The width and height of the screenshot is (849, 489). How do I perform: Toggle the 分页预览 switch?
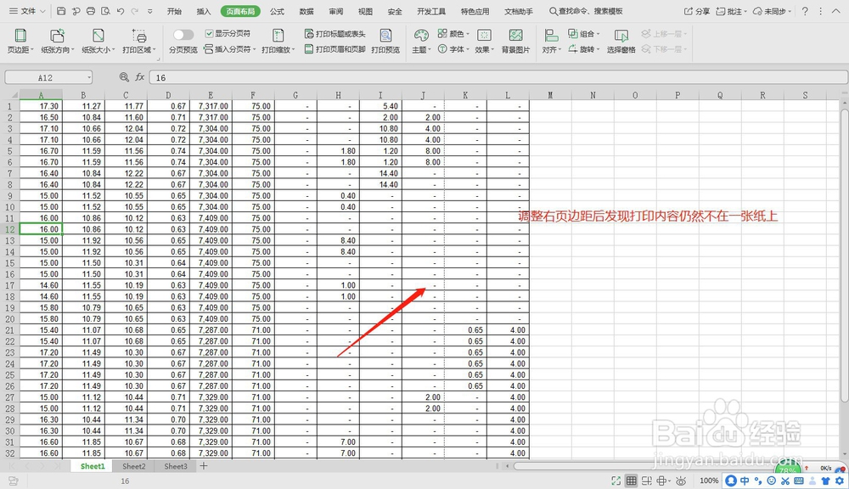183,35
